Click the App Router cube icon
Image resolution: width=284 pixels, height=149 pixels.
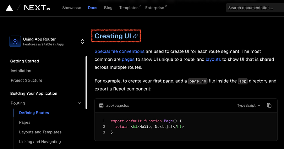(x=15, y=42)
